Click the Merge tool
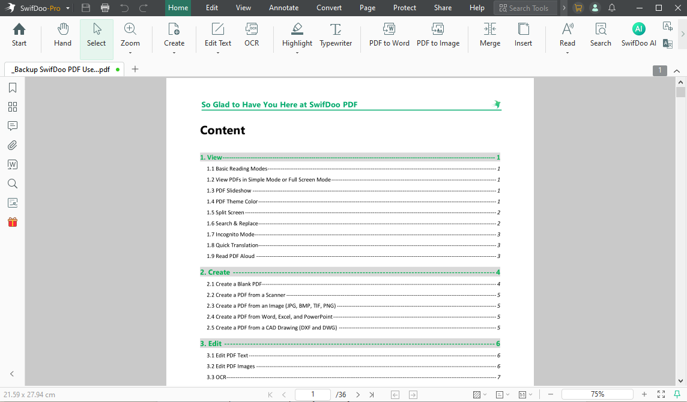Screen dimensions: 687x402 tap(489, 34)
